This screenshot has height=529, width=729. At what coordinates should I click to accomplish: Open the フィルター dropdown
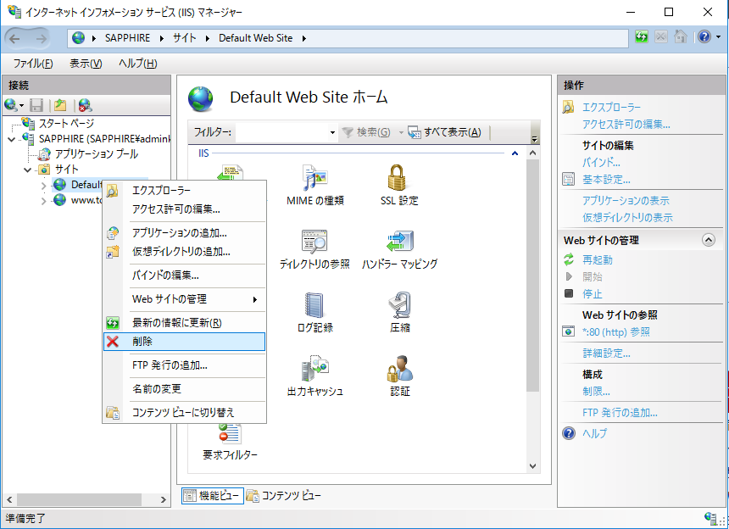tap(332, 133)
